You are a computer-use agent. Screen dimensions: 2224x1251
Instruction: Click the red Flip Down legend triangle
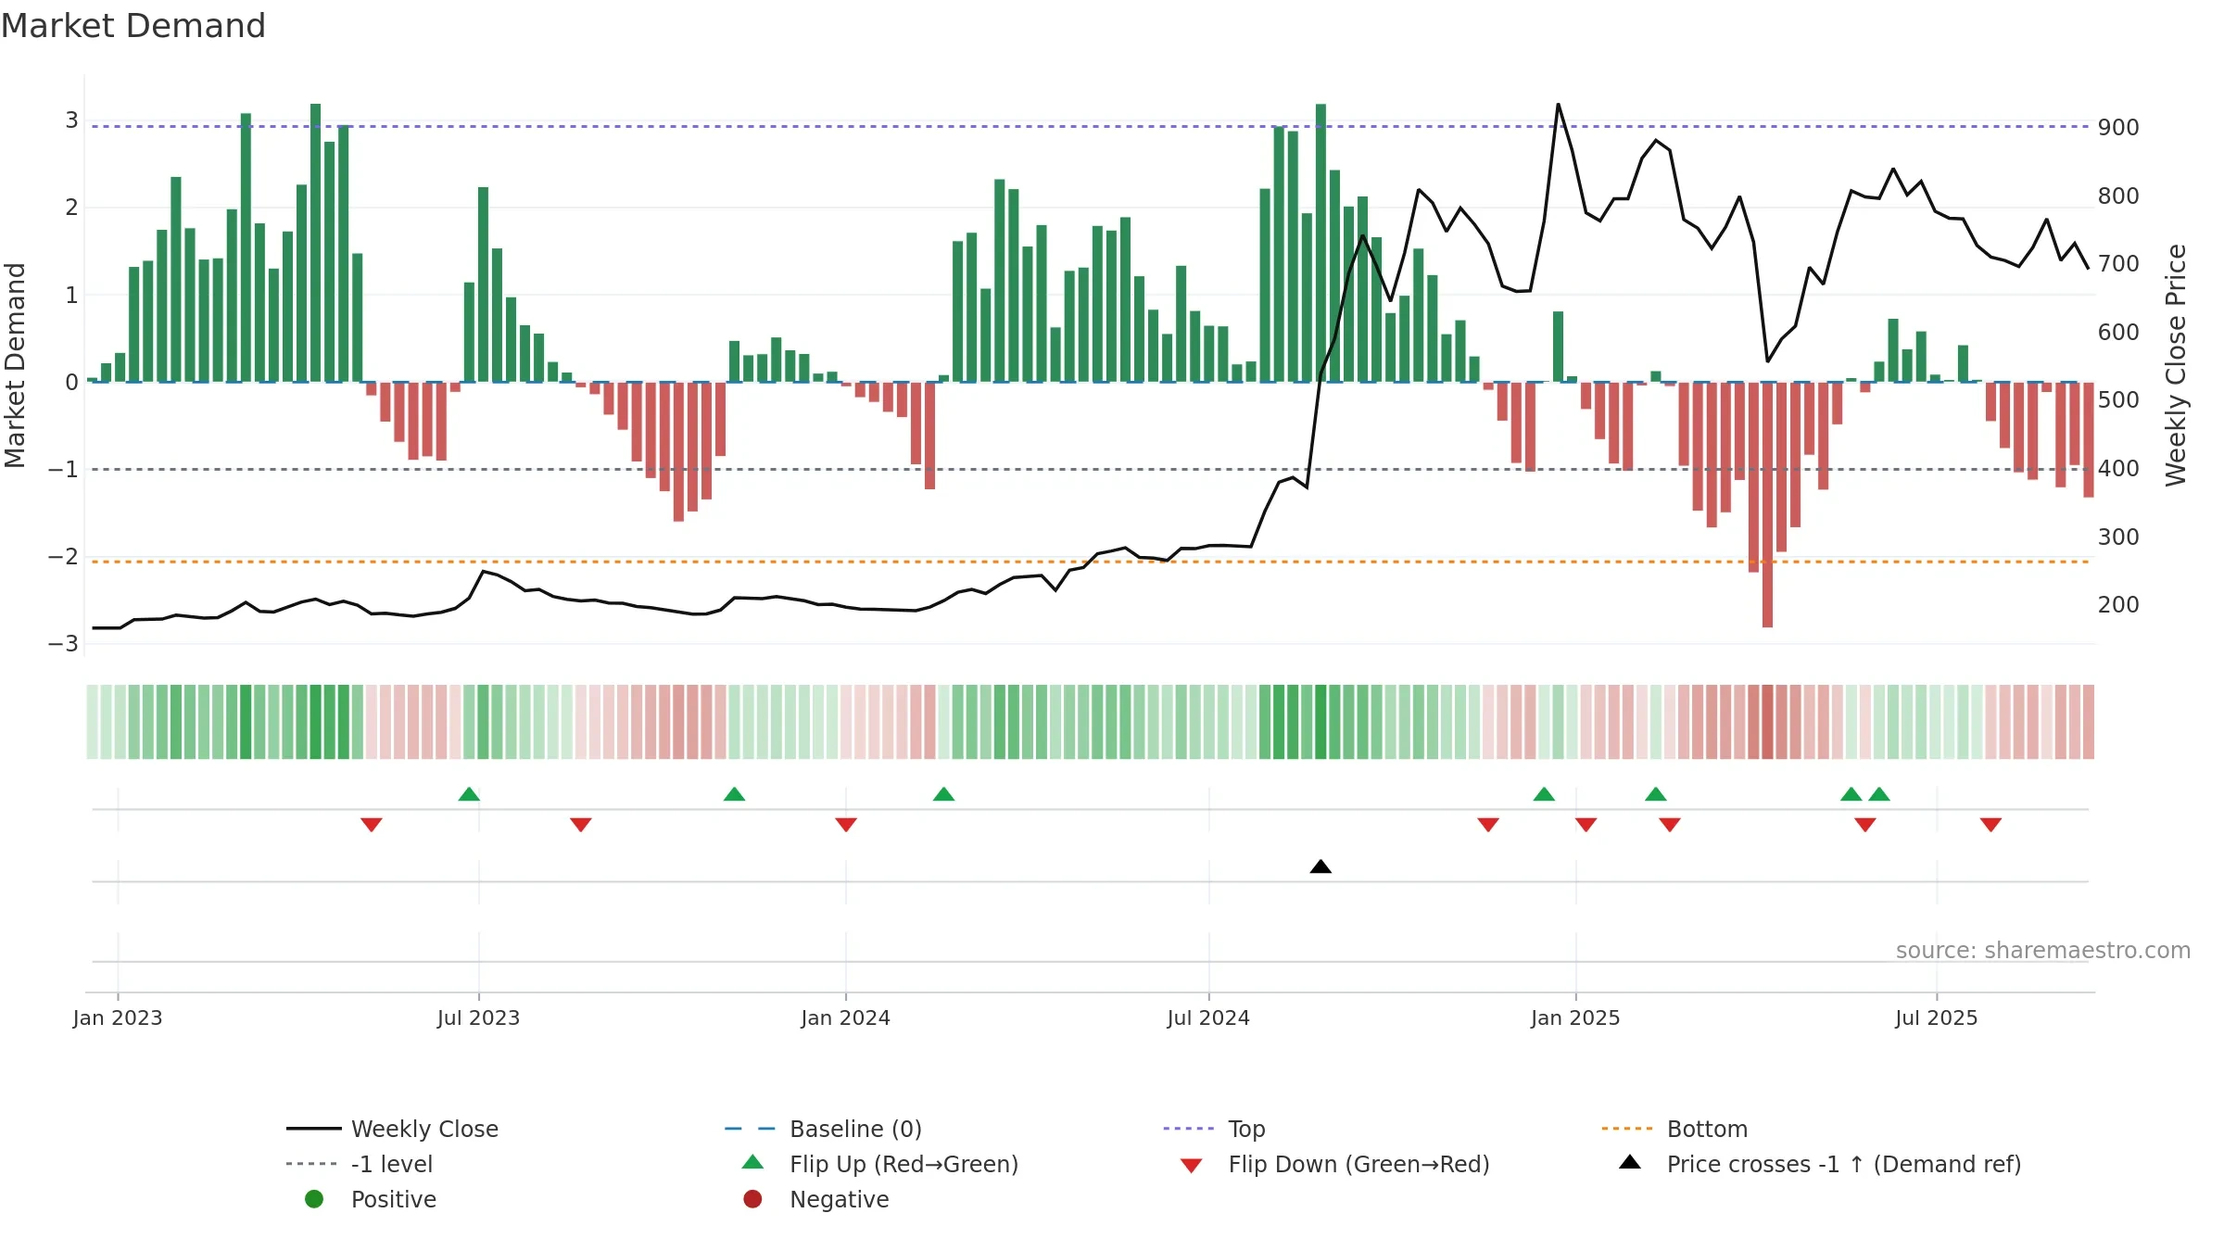[x=1192, y=1166]
